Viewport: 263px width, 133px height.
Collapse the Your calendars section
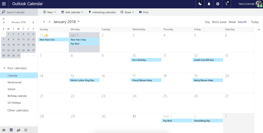click(x=4, y=68)
